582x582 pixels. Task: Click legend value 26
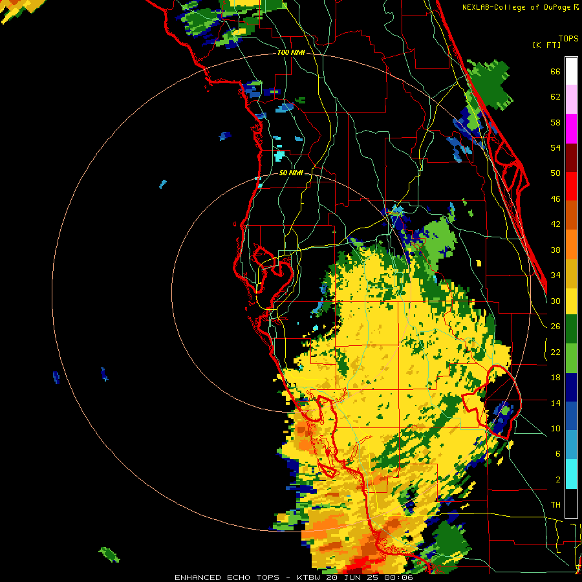[555, 327]
